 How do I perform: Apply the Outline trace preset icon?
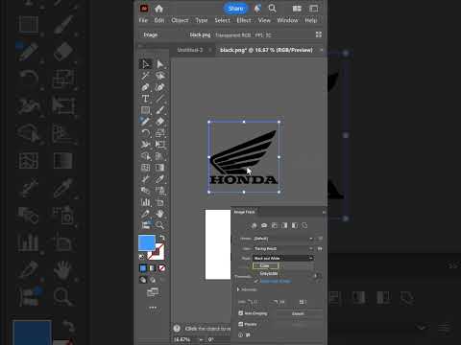(x=304, y=225)
